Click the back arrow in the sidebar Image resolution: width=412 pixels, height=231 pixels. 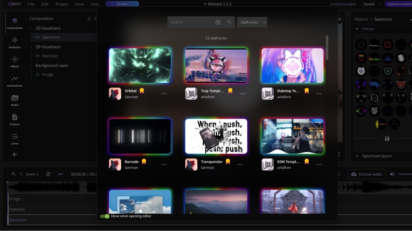(15, 154)
